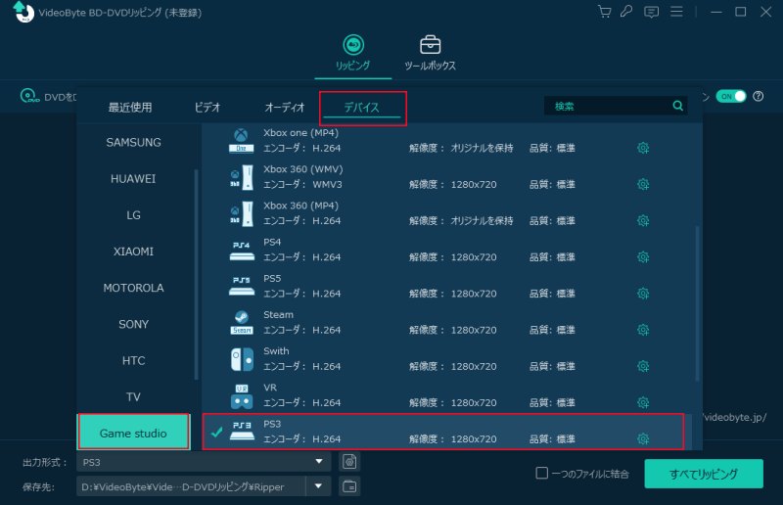Click the すべてリッピング button

point(704,474)
